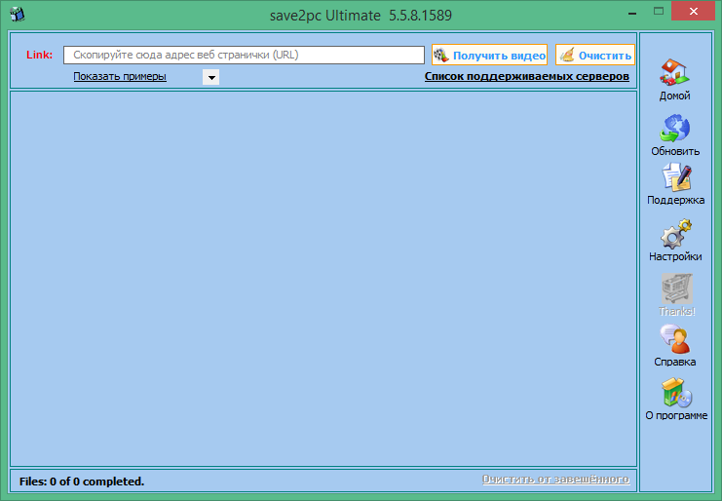Screen dimensions: 722x501
Task: Open the Показать примеры link
Action: pos(120,76)
